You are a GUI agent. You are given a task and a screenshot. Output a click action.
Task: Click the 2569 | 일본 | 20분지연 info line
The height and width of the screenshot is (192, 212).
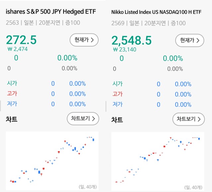tap(148, 23)
